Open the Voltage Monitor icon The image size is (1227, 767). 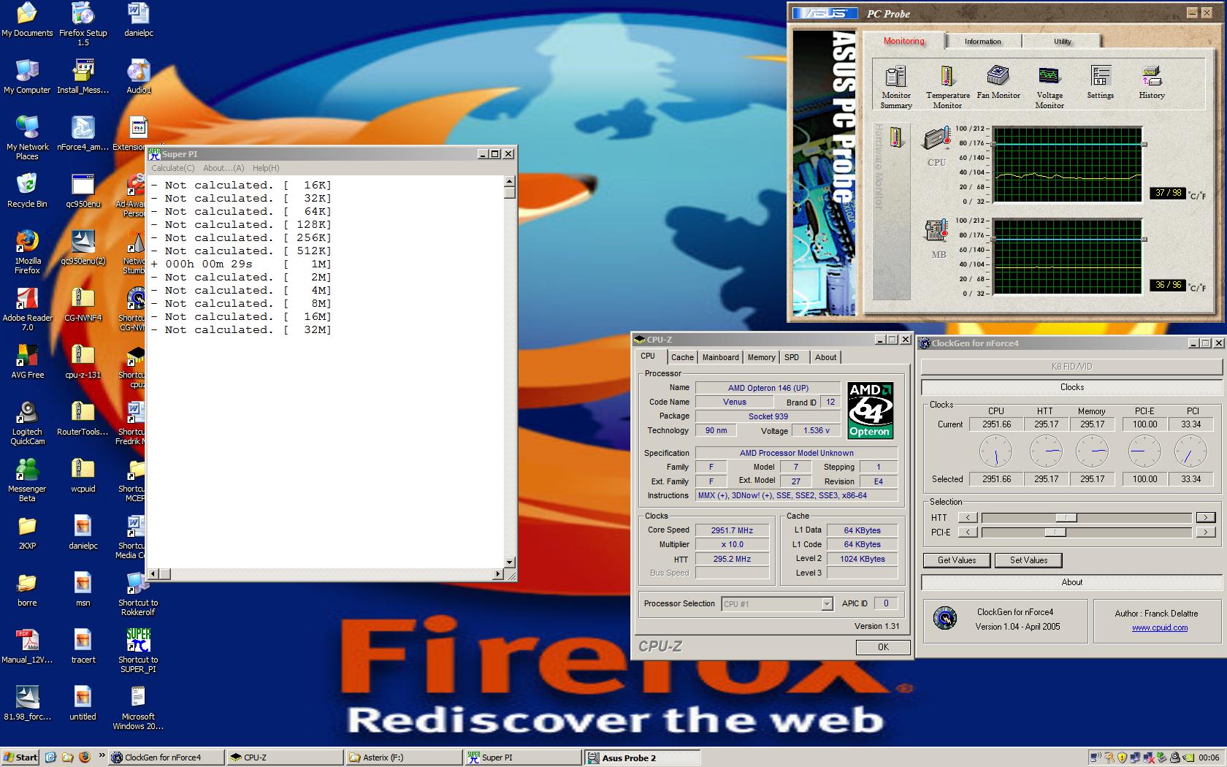click(1049, 77)
